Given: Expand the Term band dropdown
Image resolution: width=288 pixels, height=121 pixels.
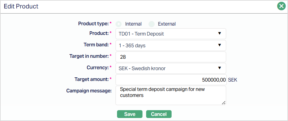Looking at the screenshot, I should pos(171,45).
